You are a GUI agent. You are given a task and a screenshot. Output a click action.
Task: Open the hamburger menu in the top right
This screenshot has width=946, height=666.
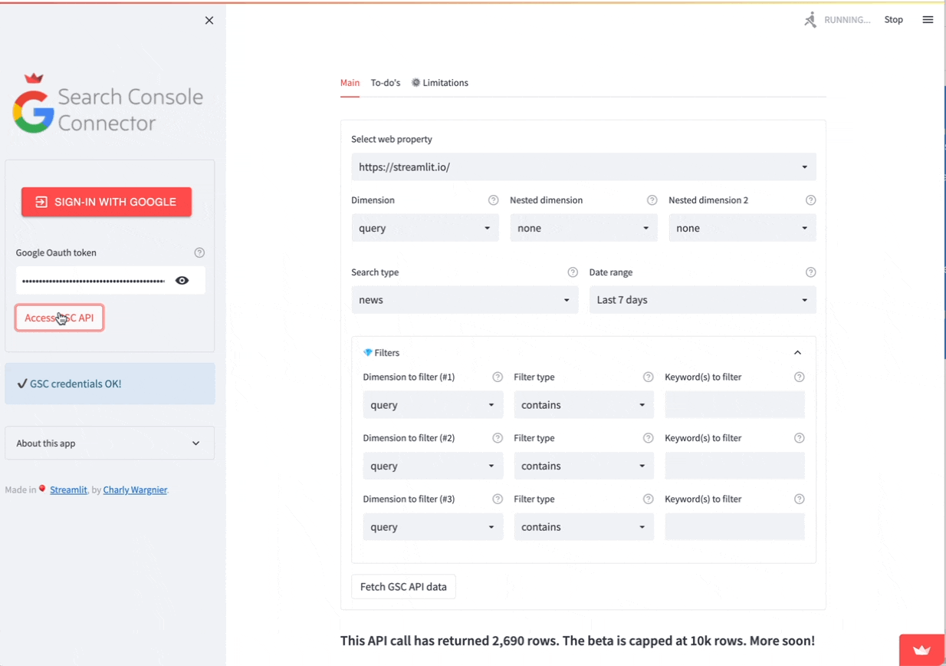(x=928, y=20)
